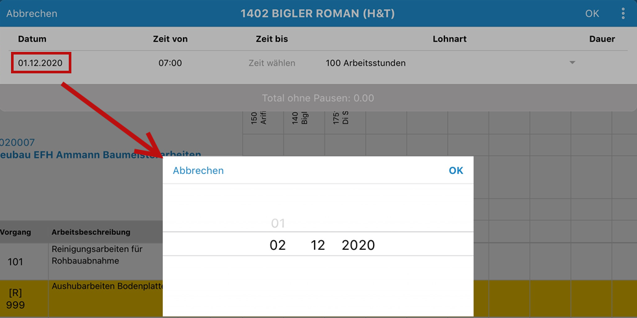Click the Vorgang column header
Screen dimensions: 637x318
[16, 232]
